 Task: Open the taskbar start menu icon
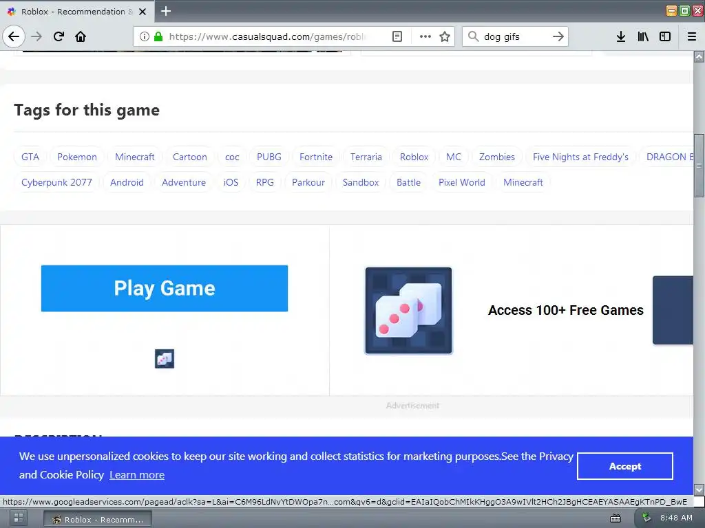click(x=19, y=518)
